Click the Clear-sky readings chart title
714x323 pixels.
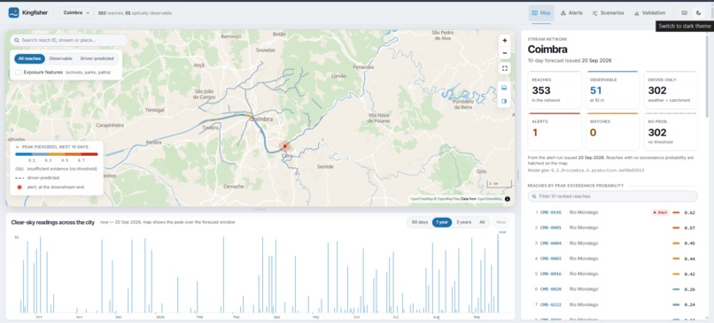pyautogui.click(x=53, y=222)
